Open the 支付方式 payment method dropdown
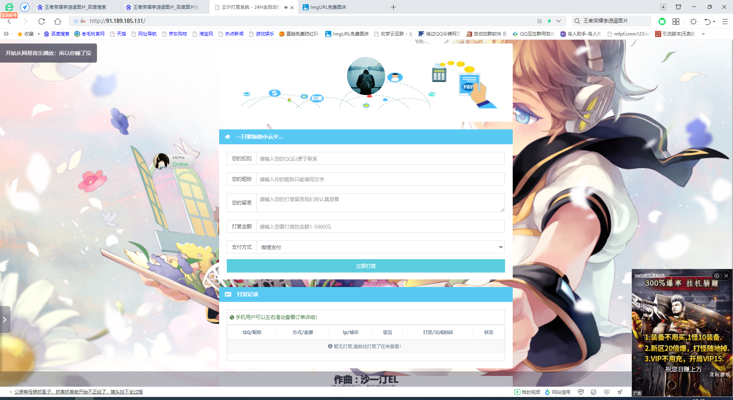 (380, 247)
